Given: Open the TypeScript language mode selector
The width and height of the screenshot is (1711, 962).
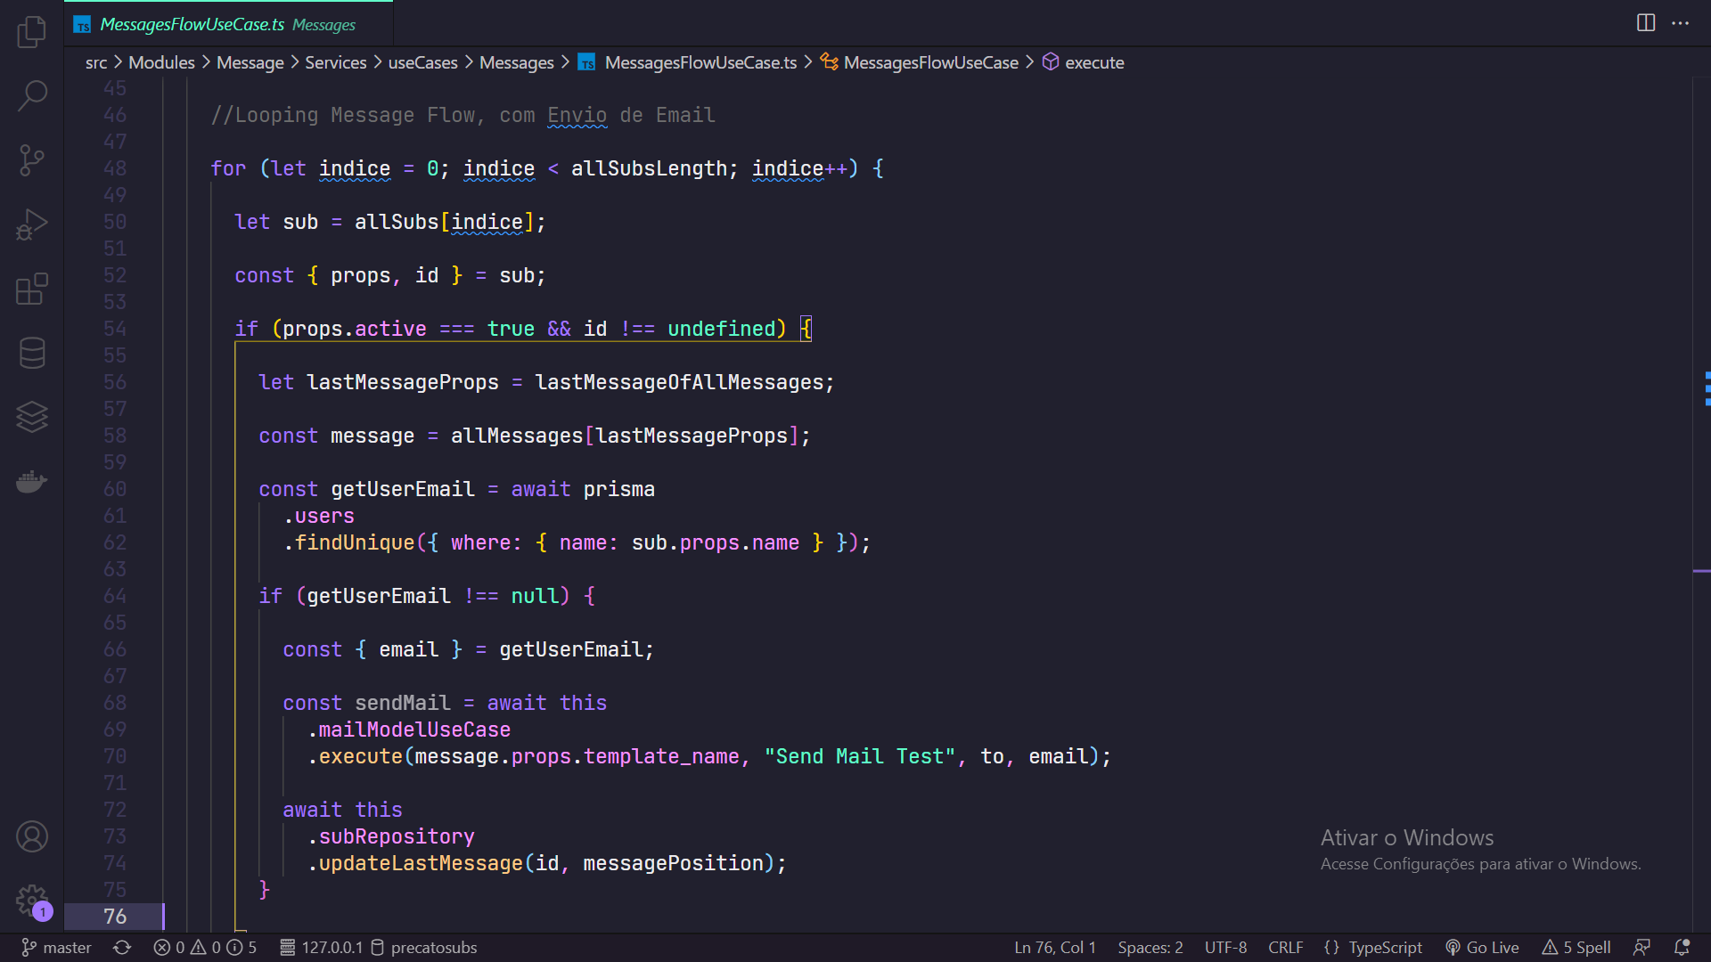Looking at the screenshot, I should click(1373, 948).
